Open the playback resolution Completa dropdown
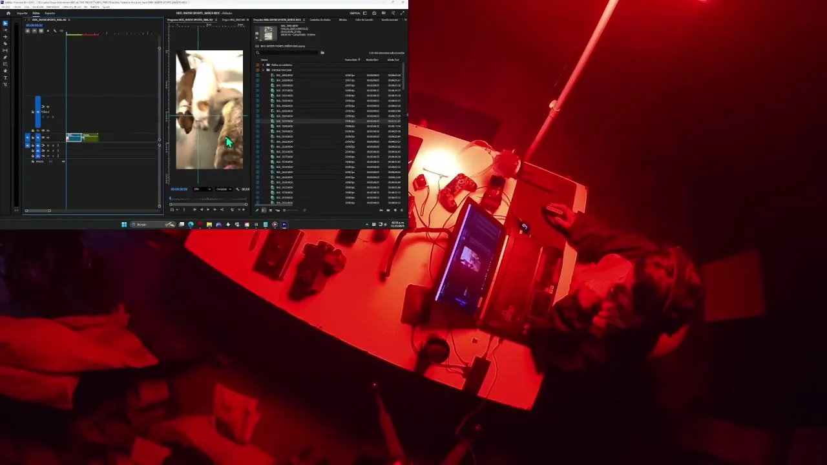Image resolution: width=827 pixels, height=465 pixels. (x=224, y=189)
